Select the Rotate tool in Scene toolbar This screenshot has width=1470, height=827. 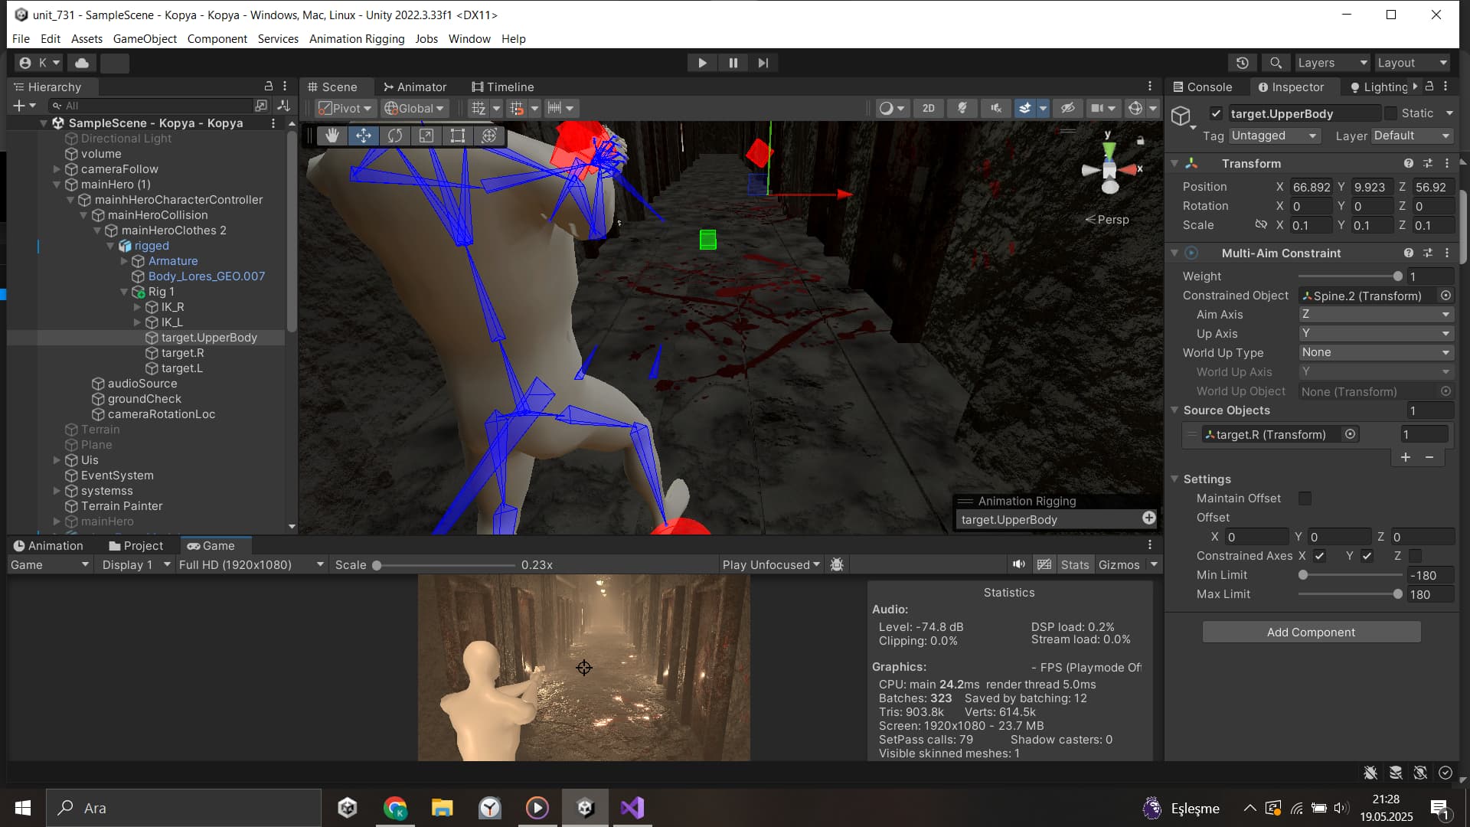(396, 136)
